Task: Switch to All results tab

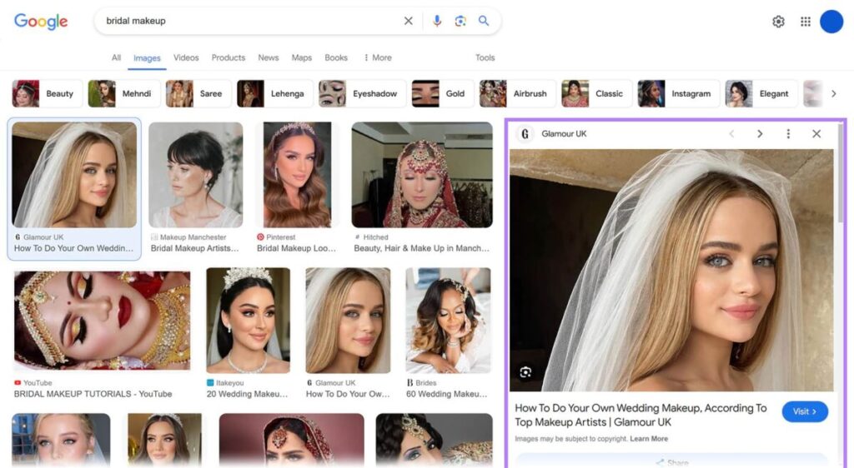Action: tap(116, 57)
